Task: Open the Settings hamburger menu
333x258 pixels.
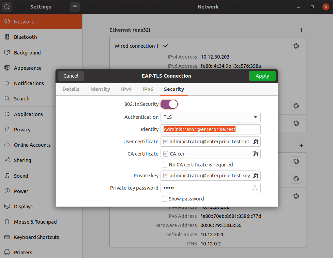Action: (75, 6)
